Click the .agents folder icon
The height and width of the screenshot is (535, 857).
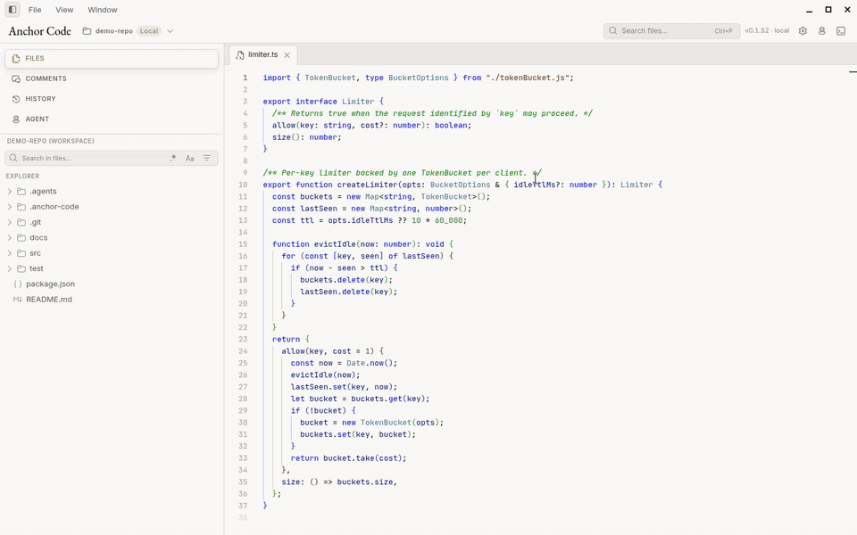pyautogui.click(x=21, y=192)
